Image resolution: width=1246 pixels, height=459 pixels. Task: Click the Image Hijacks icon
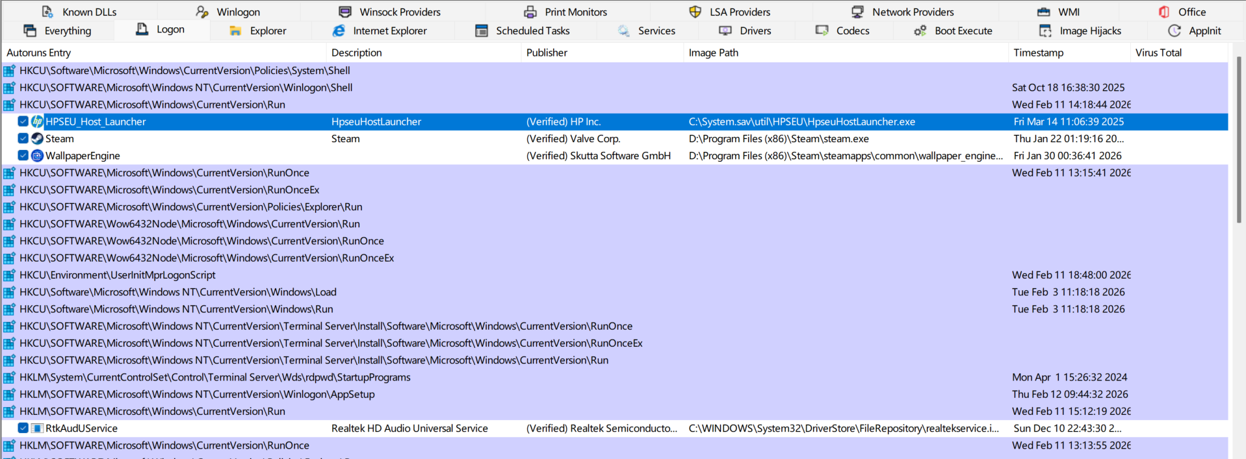(1045, 31)
